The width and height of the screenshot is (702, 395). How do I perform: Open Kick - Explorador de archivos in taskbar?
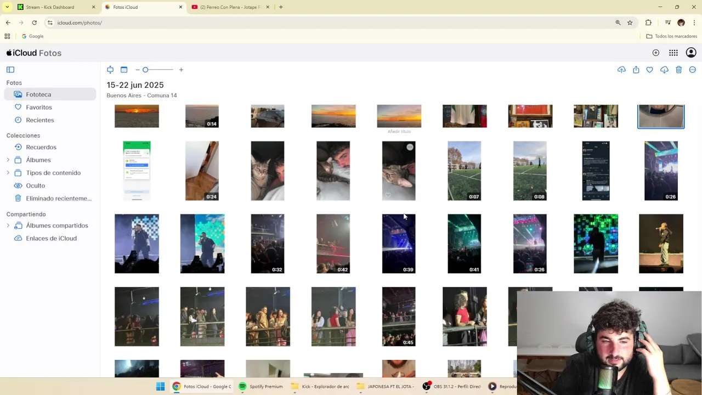click(x=320, y=386)
